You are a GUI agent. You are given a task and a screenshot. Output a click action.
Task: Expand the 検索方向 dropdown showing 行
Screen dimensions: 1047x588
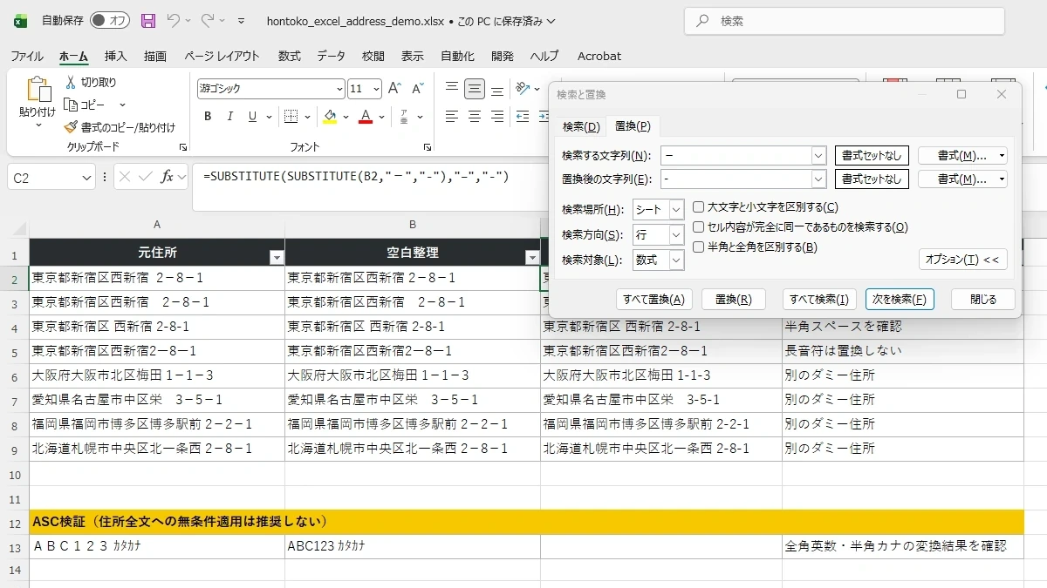(676, 235)
